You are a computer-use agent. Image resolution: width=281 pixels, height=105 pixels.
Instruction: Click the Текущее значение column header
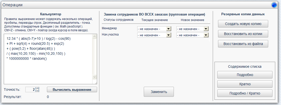tap(155, 20)
